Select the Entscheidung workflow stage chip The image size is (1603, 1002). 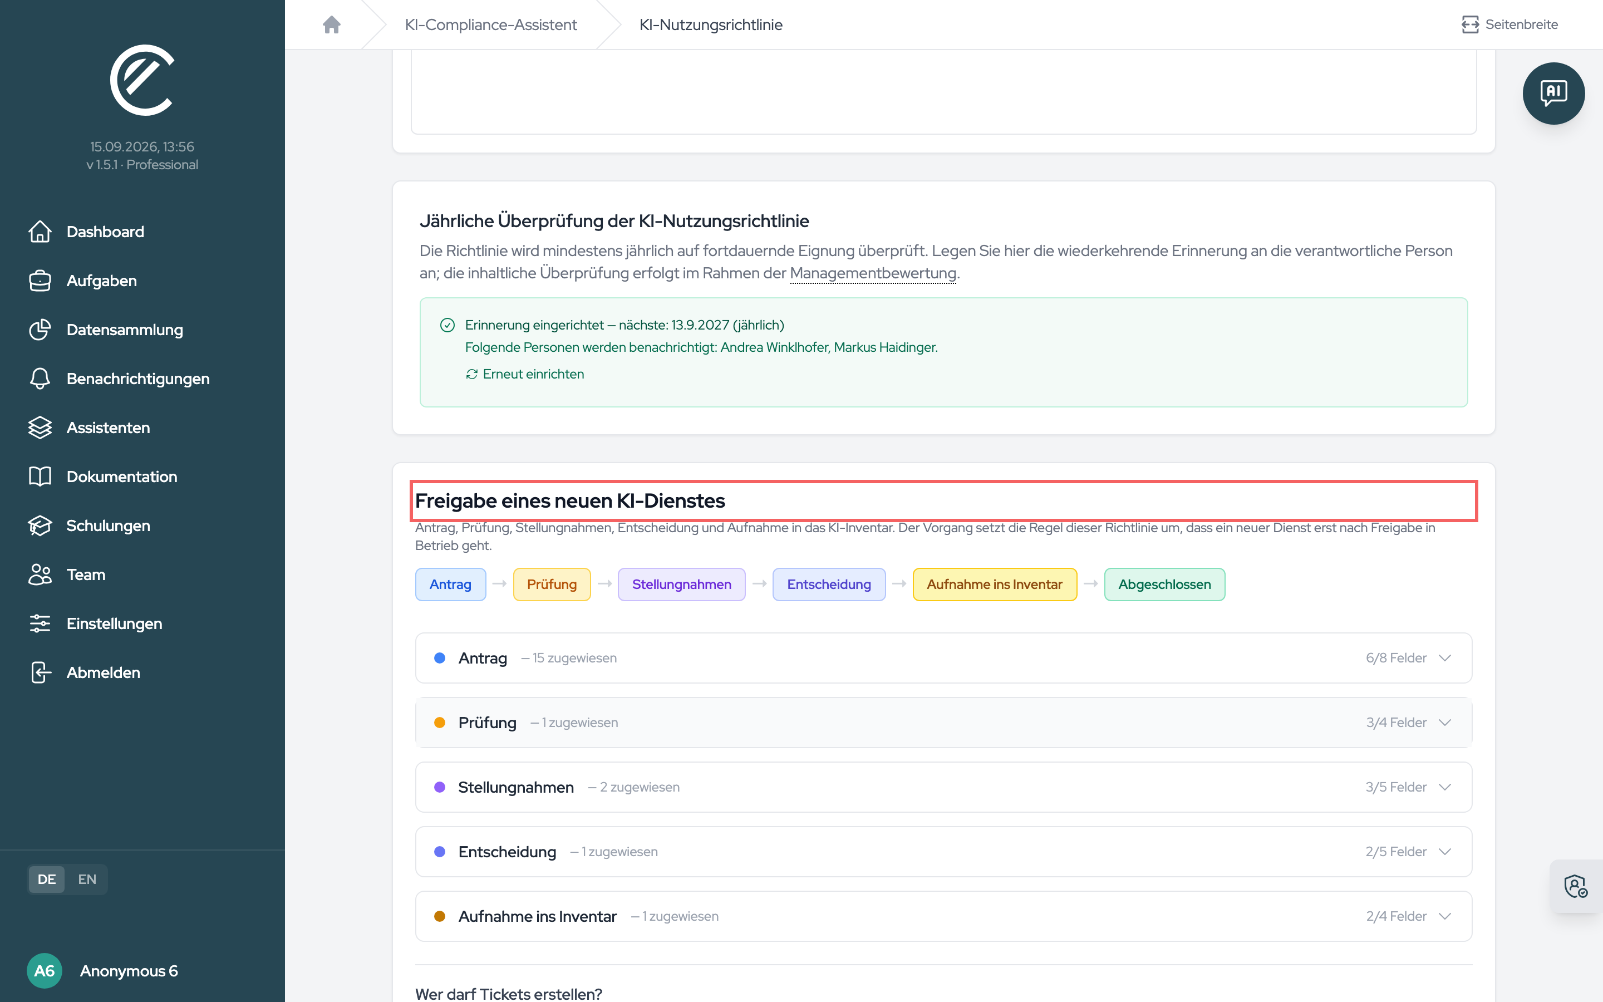pos(829,584)
